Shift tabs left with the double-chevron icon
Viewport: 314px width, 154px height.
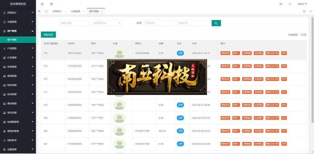point(39,11)
